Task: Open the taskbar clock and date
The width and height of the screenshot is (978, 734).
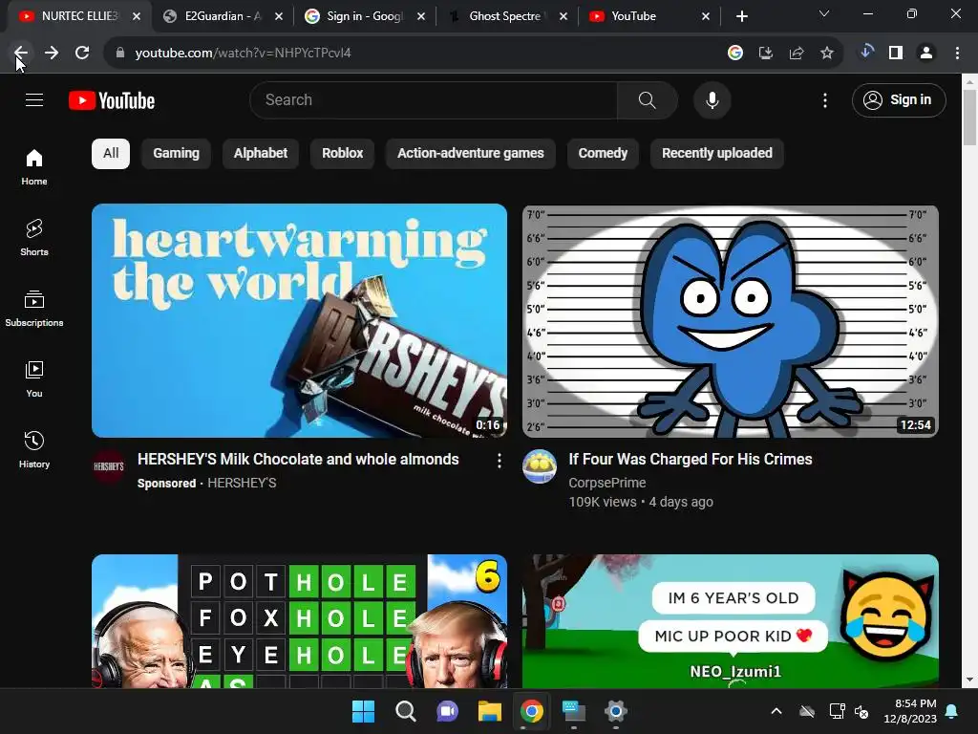Action: coord(910,711)
